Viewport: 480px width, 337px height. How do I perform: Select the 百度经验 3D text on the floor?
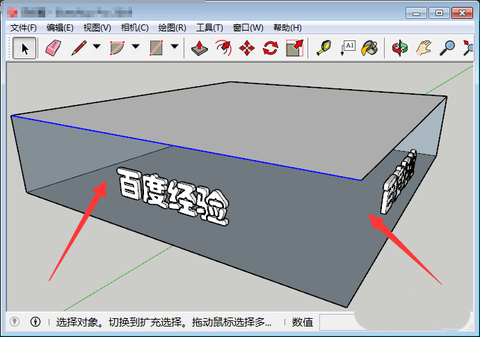click(173, 196)
